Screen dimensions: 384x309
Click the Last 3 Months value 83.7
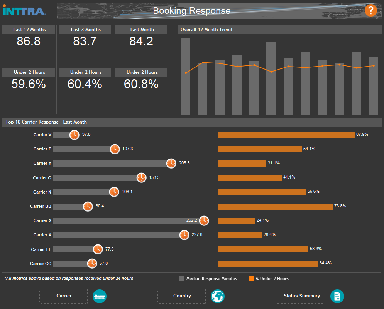(85, 41)
